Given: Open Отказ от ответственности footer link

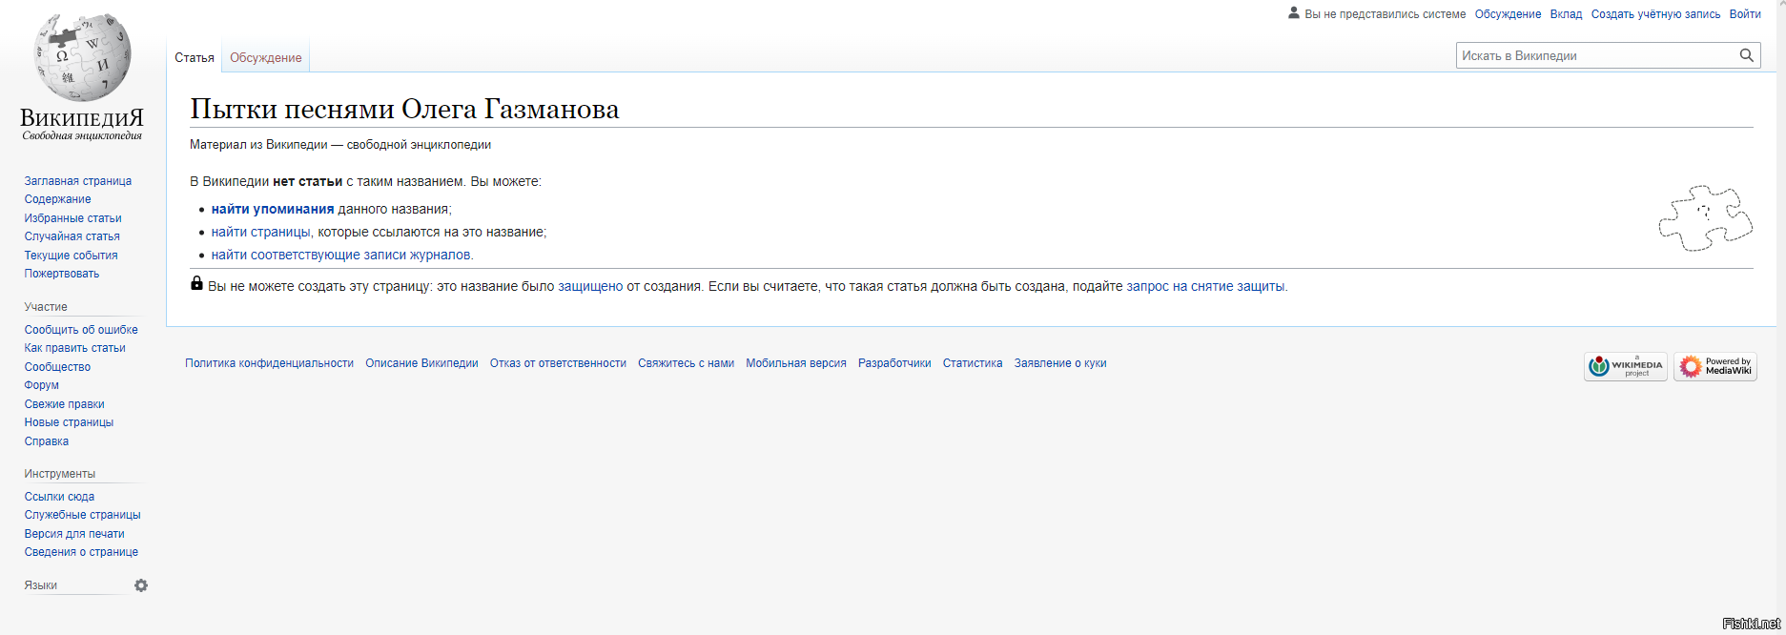Looking at the screenshot, I should point(558,363).
